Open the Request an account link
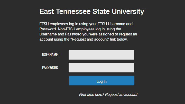185x104 pixels. pos(121,94)
